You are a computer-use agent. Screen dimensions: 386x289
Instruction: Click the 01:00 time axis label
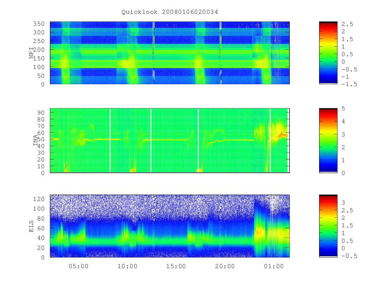(274, 266)
